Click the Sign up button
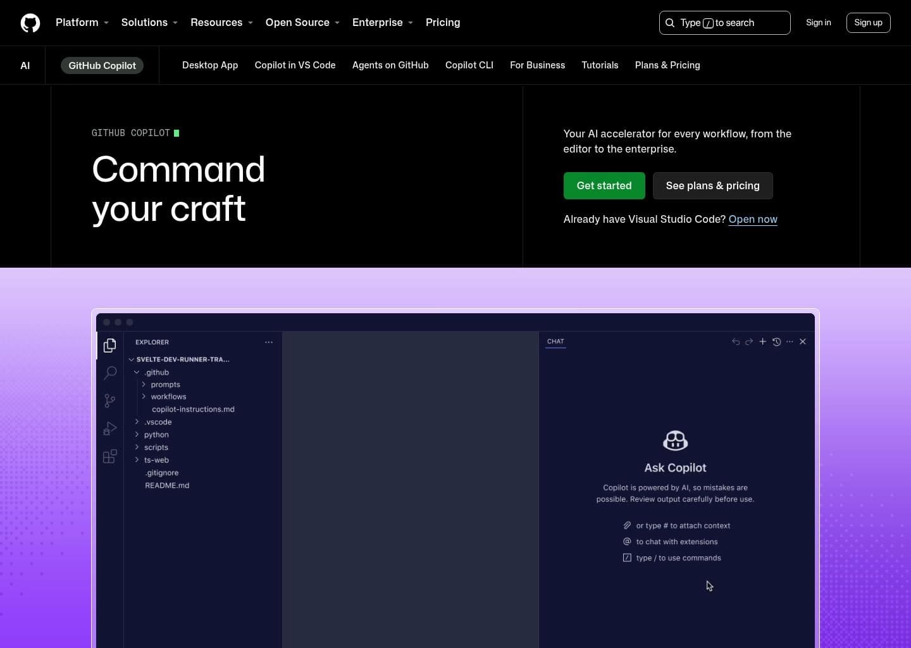The height and width of the screenshot is (648, 911). [x=868, y=23]
